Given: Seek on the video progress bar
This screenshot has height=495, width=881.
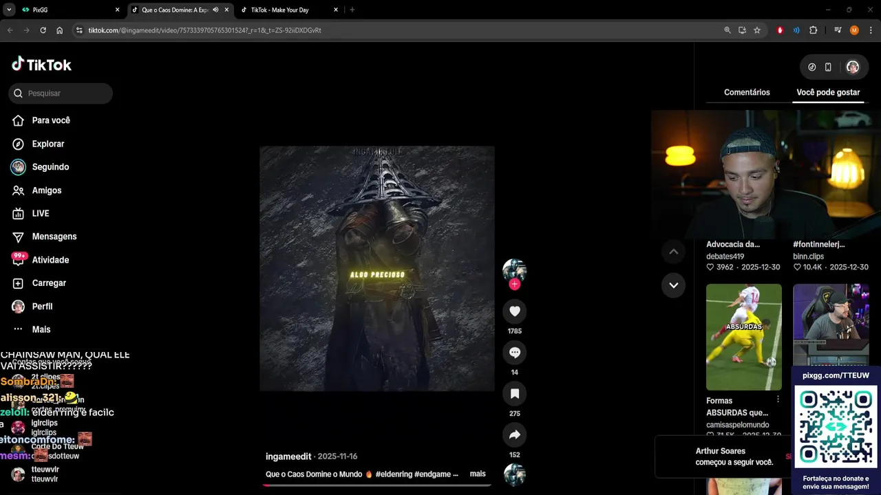Looking at the screenshot, I should (x=376, y=485).
